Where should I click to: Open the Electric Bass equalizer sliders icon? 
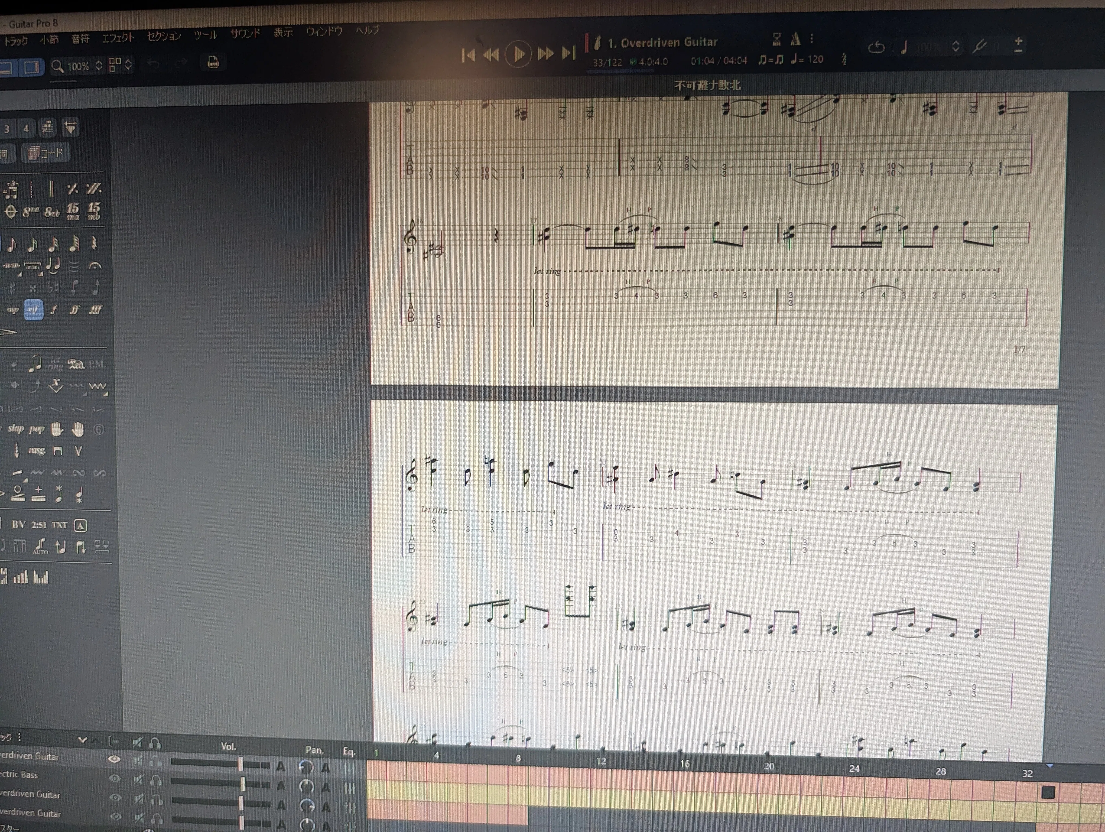pos(350,788)
